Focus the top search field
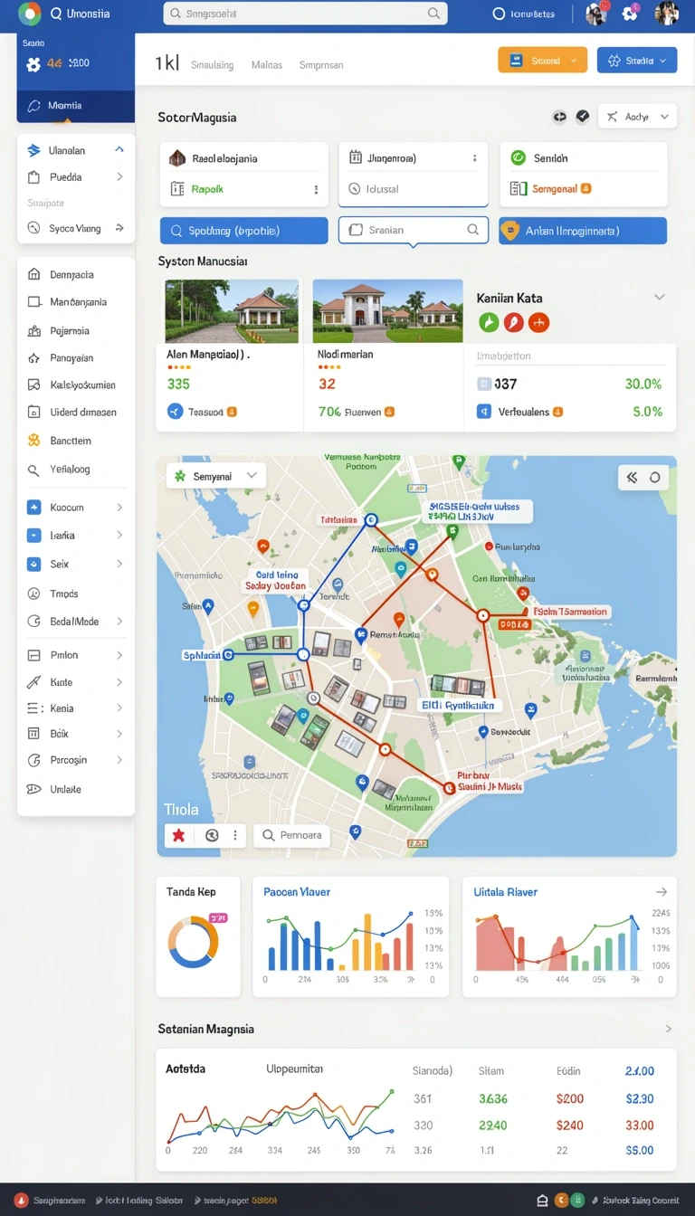This screenshot has width=695, height=1216. (305, 14)
